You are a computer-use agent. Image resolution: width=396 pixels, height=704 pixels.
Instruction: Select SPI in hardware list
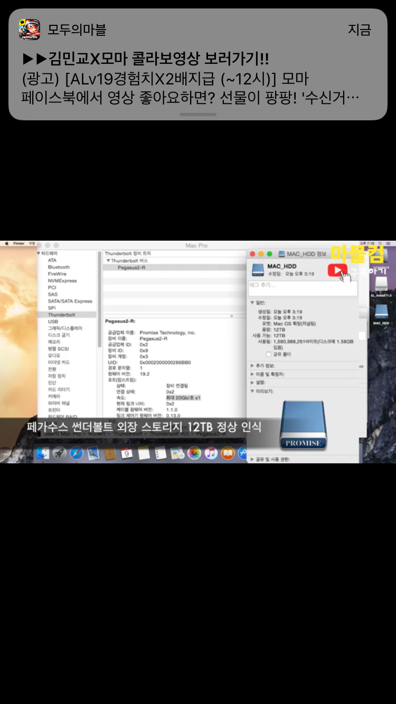click(52, 308)
